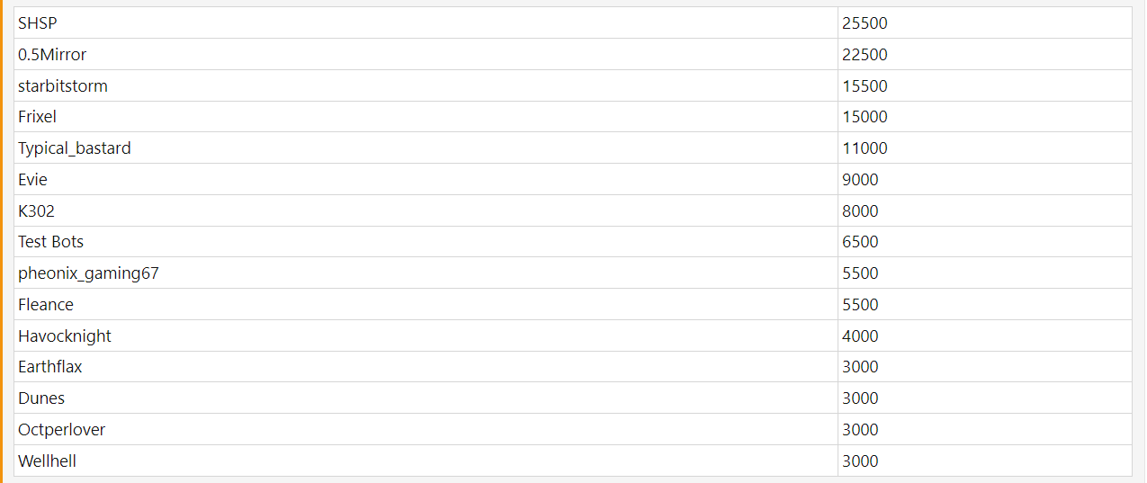Click the Typical_bastard row name
1147x483 pixels.
coord(75,148)
